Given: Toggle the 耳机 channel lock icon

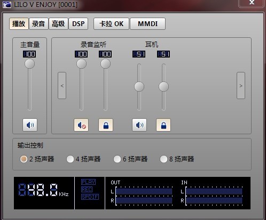Looking at the screenshot, I should pos(163,125).
